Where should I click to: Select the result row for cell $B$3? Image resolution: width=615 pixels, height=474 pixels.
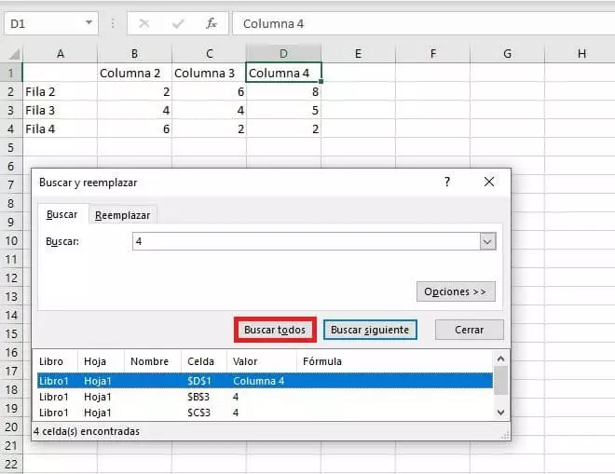click(x=261, y=397)
